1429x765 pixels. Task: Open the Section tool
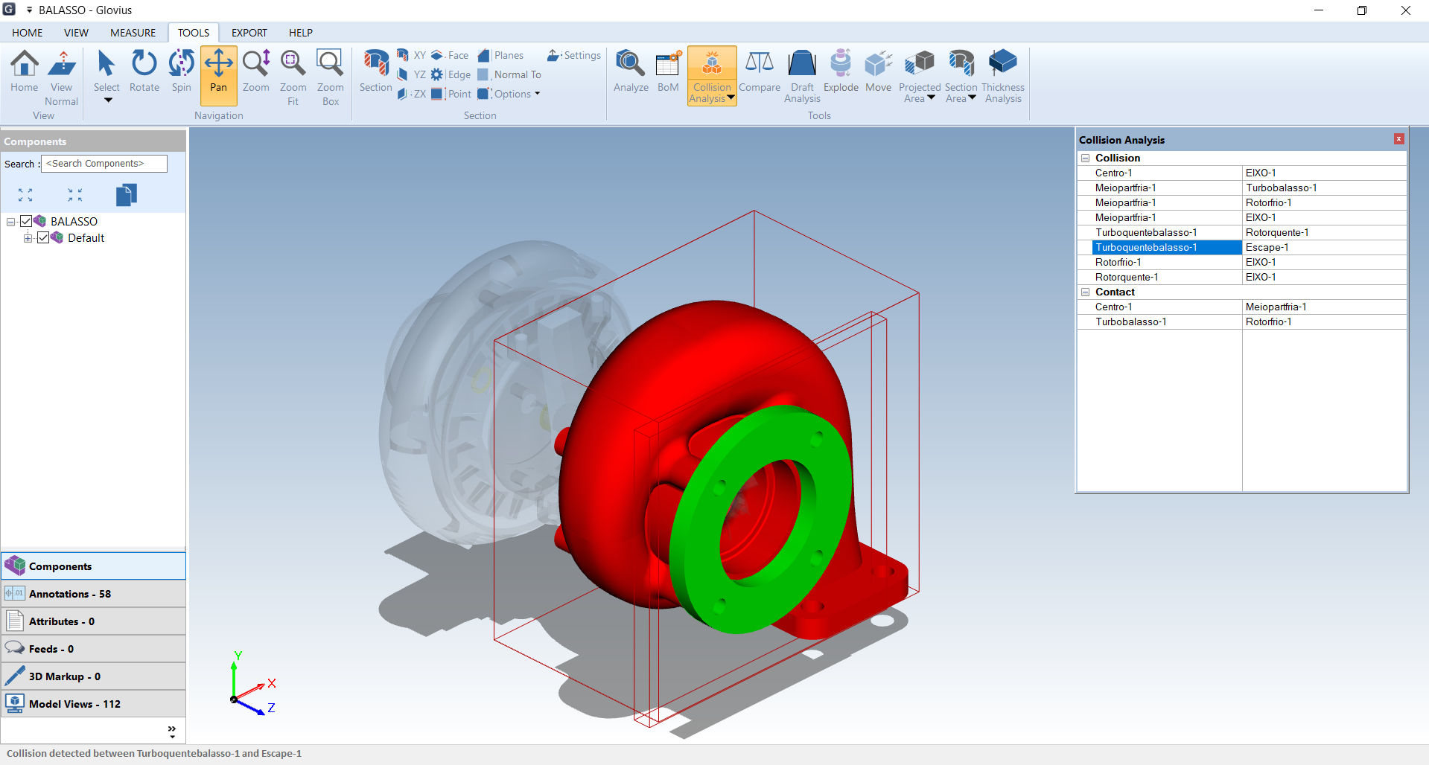[375, 71]
